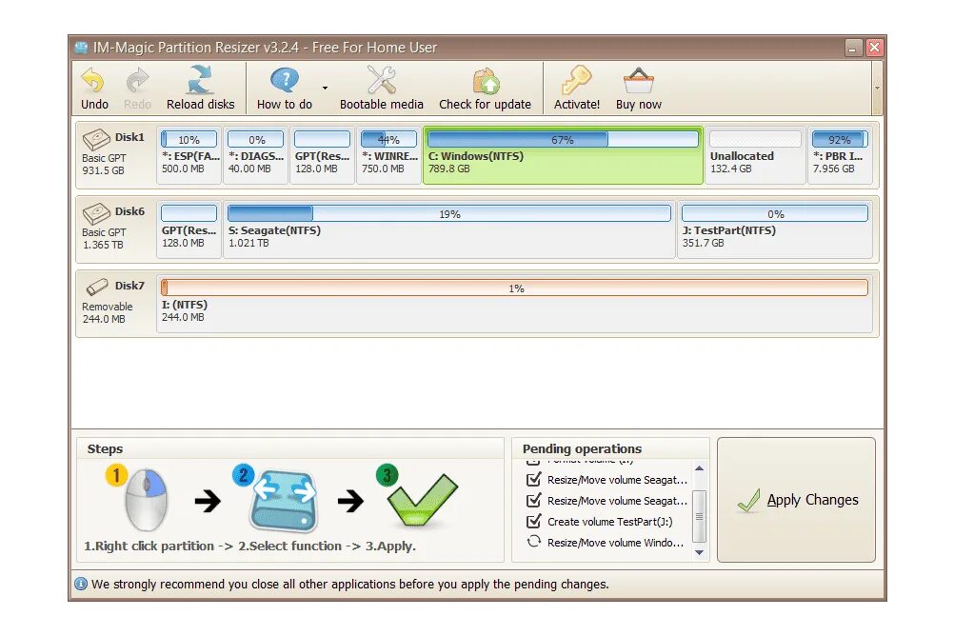The width and height of the screenshot is (954, 636).
Task: Select Disk6 GPT(Res... 128.0 MB partition
Action: 189,229
